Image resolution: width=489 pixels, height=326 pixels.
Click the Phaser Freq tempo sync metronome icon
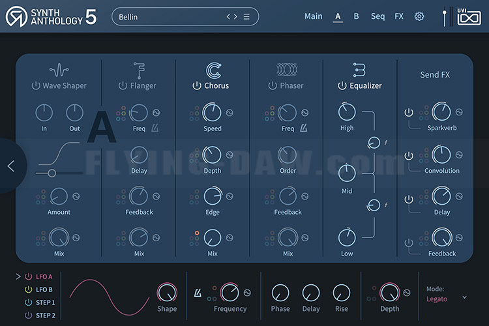[x=303, y=128]
